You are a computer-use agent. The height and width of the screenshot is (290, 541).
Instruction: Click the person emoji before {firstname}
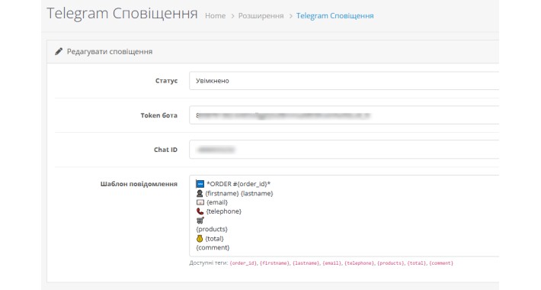click(x=200, y=193)
